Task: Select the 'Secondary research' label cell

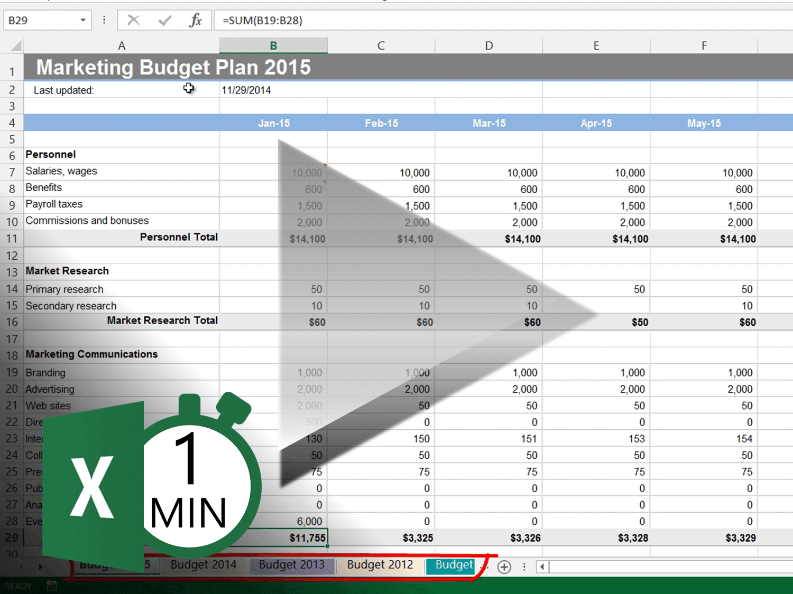Action: (122, 305)
